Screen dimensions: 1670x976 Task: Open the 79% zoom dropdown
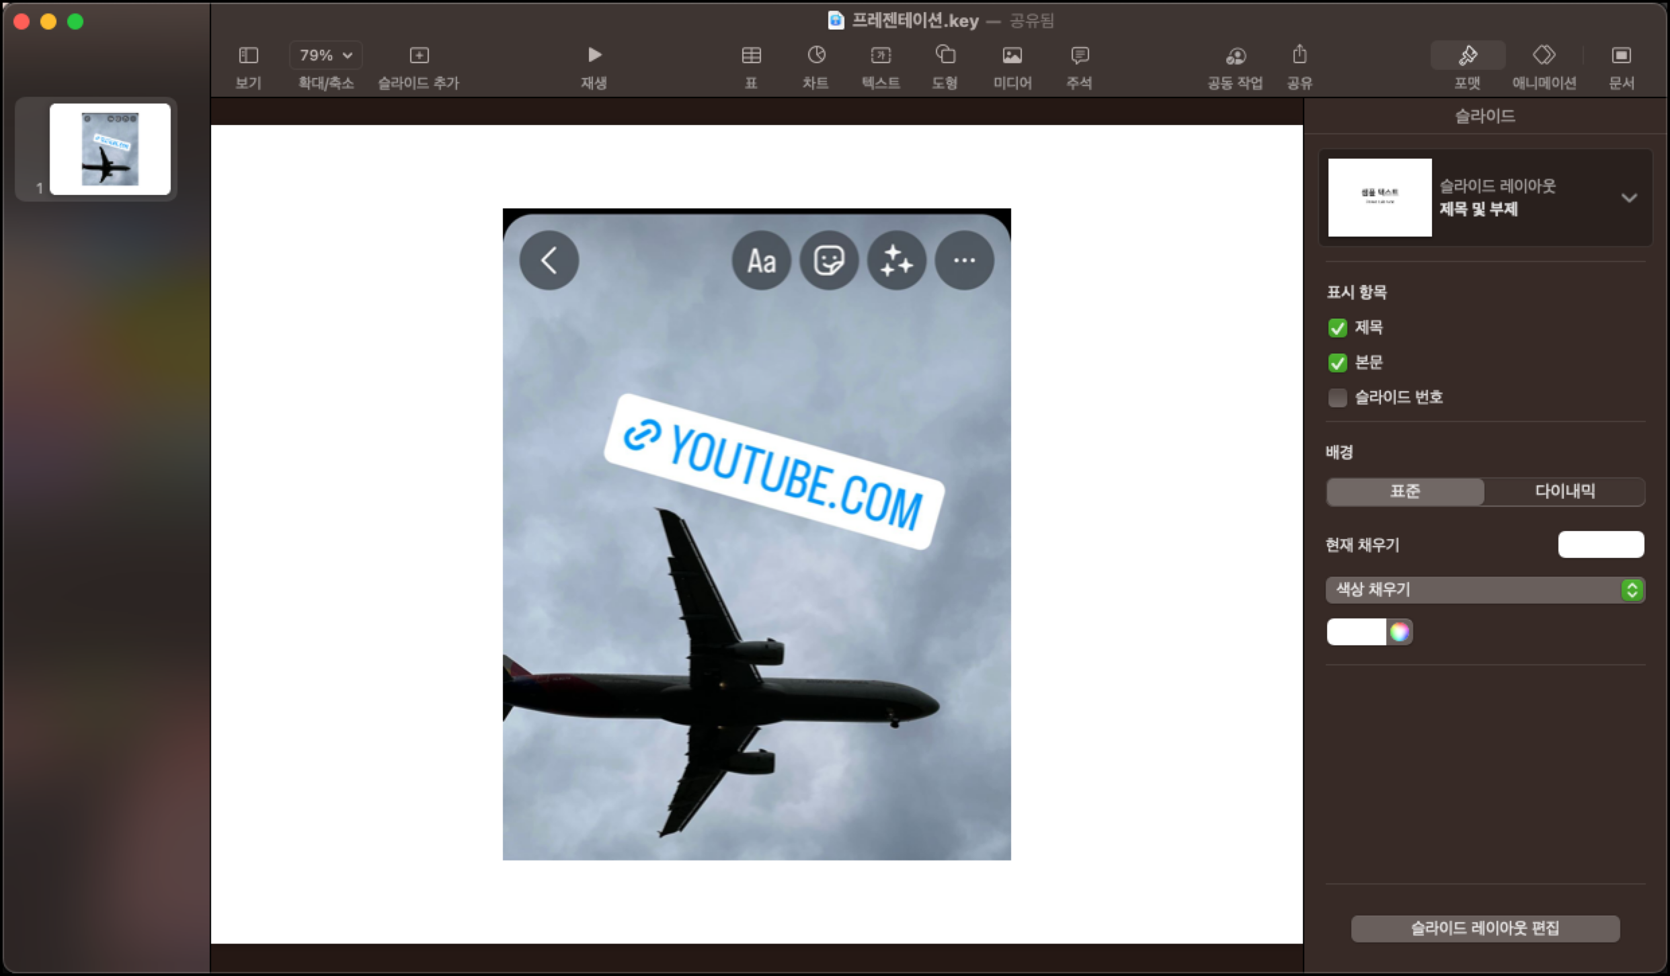point(326,55)
